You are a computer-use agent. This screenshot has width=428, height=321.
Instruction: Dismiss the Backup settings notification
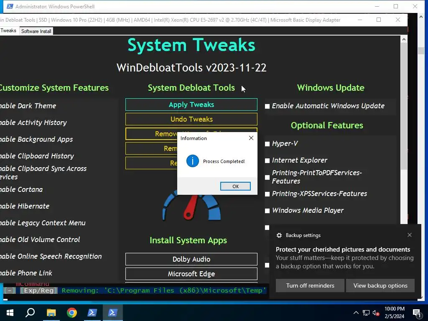pos(410,235)
